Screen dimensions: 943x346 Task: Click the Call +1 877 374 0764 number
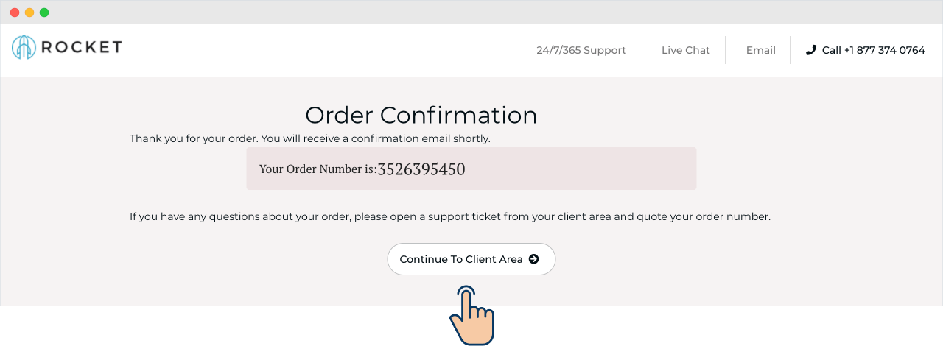pos(873,50)
